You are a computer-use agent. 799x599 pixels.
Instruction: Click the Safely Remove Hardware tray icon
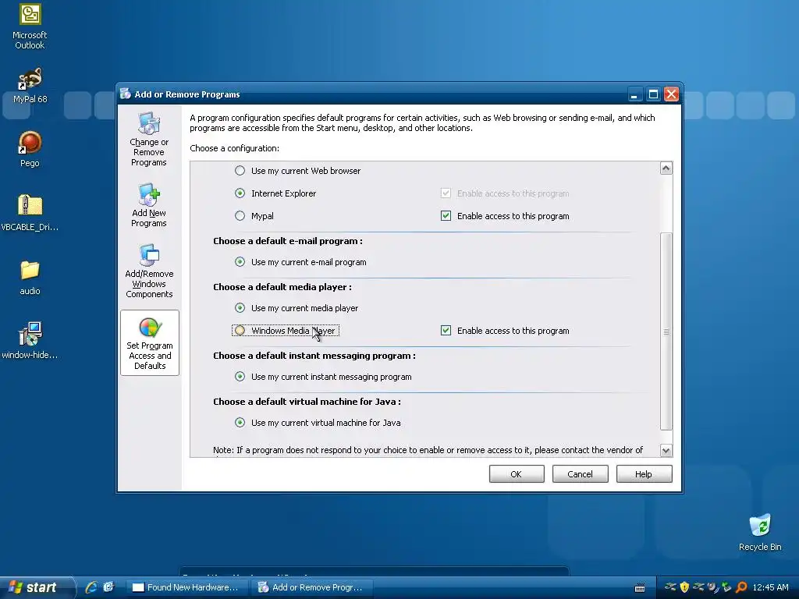[x=726, y=587]
